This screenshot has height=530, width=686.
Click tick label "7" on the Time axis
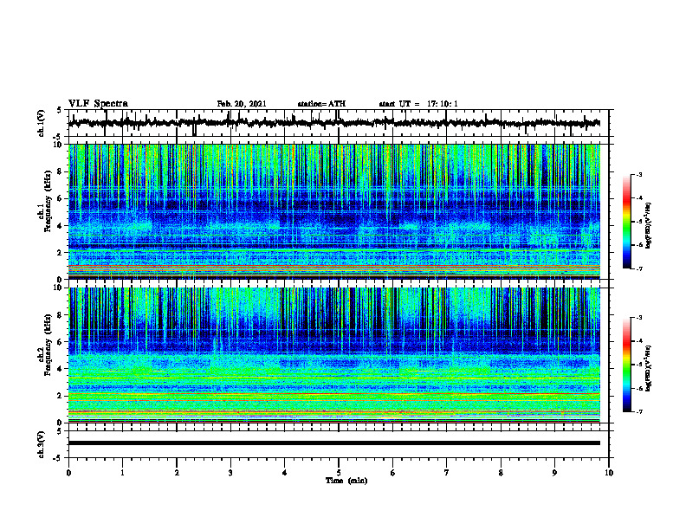click(x=447, y=473)
